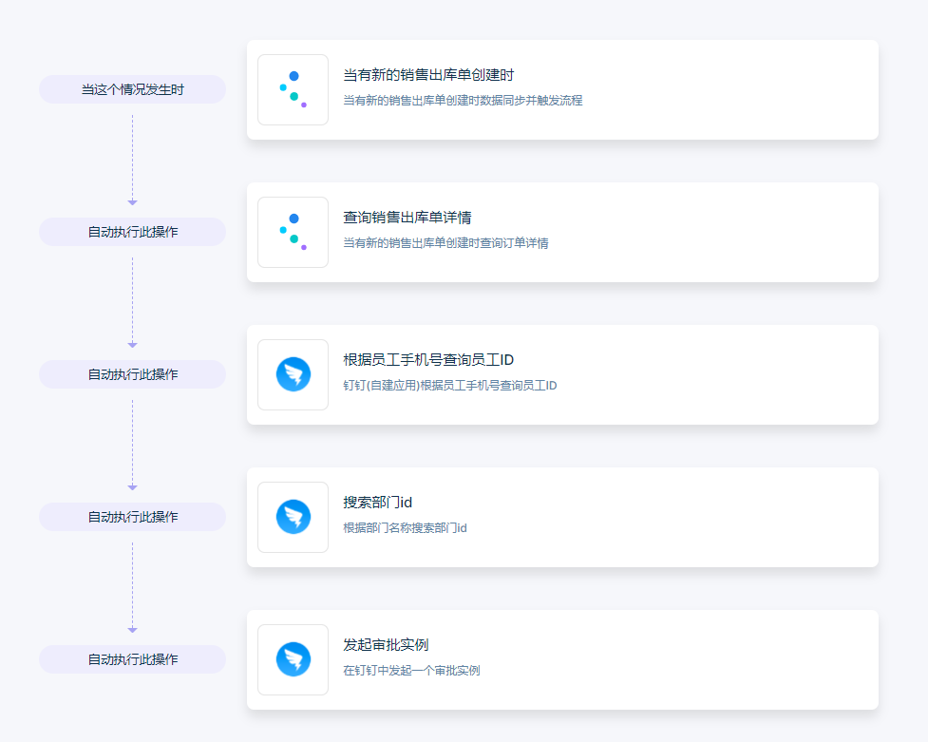
Task: Click the 在钉钉中发起一个审批实例 description text
Action: pos(413,670)
